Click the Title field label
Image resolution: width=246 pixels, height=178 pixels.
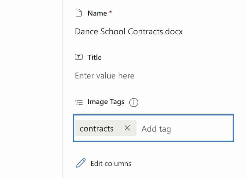tap(94, 57)
